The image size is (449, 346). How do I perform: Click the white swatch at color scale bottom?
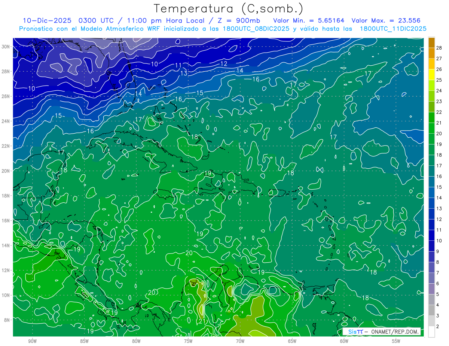(431, 332)
